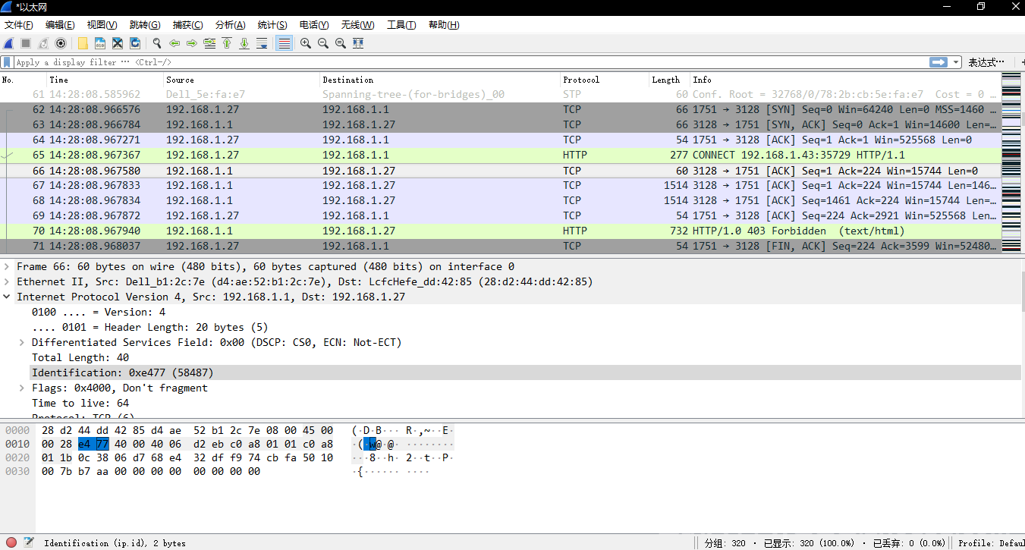Open expert info red circle icon
The width and height of the screenshot is (1025, 550).
pos(11,542)
